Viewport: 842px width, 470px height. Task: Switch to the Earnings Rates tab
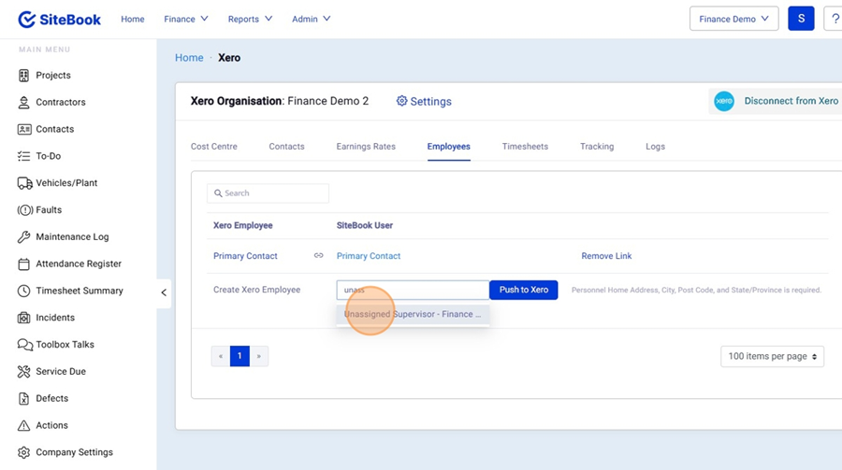point(366,147)
